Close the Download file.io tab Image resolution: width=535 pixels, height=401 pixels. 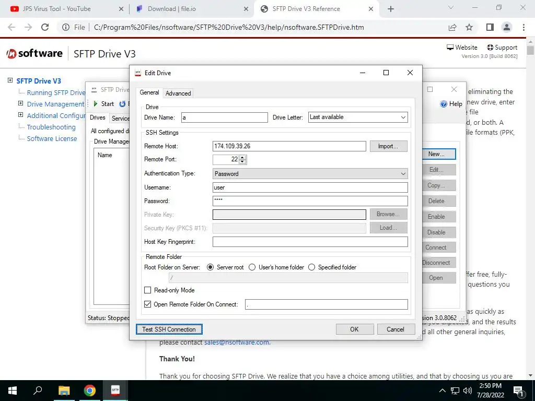pos(246,9)
